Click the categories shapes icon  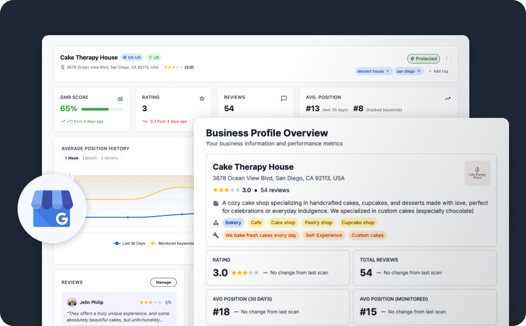click(216, 223)
